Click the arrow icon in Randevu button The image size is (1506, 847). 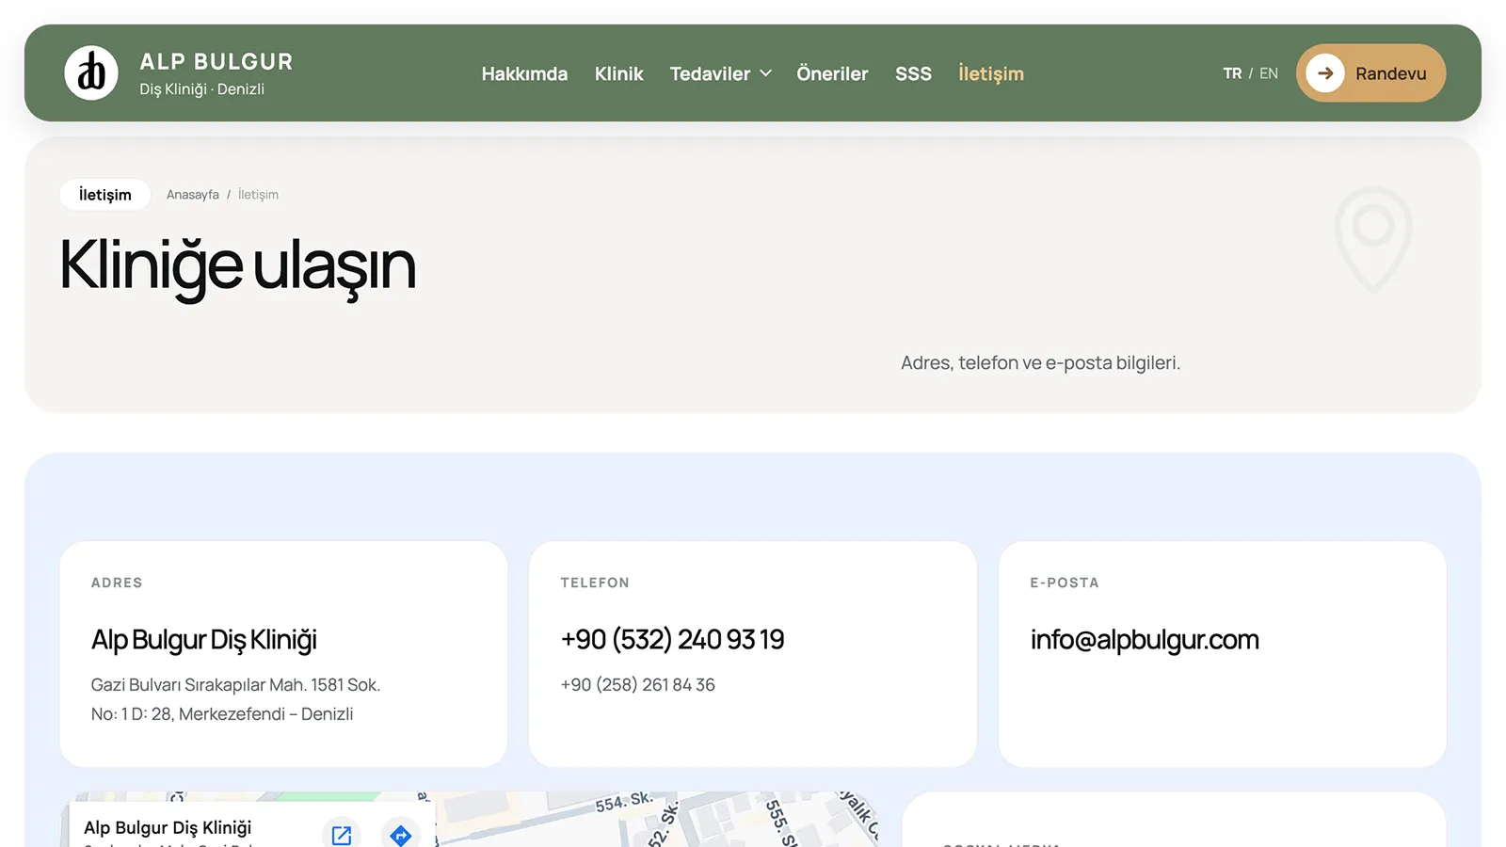[1325, 72]
